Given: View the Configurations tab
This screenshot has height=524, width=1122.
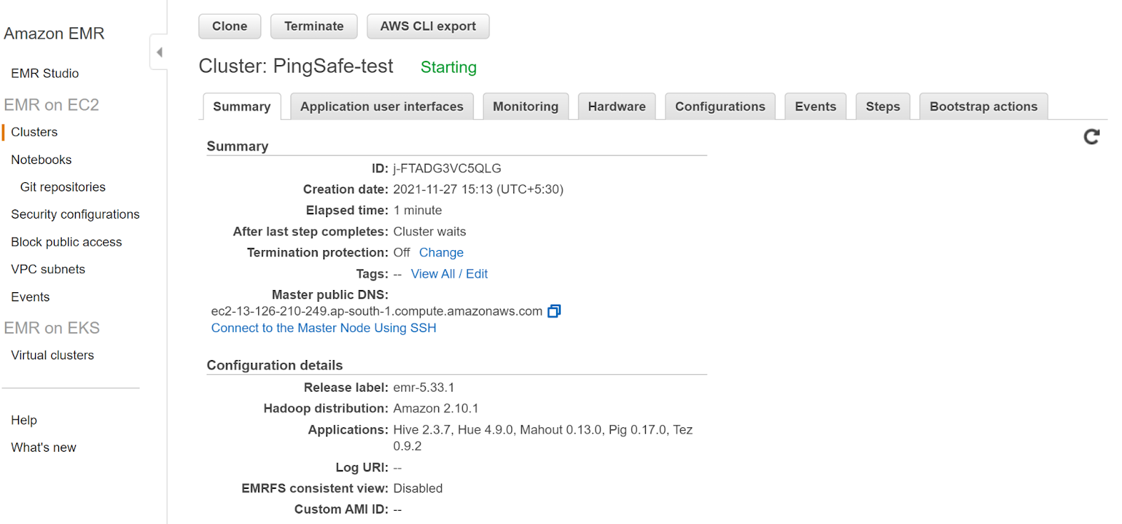Looking at the screenshot, I should 719,106.
